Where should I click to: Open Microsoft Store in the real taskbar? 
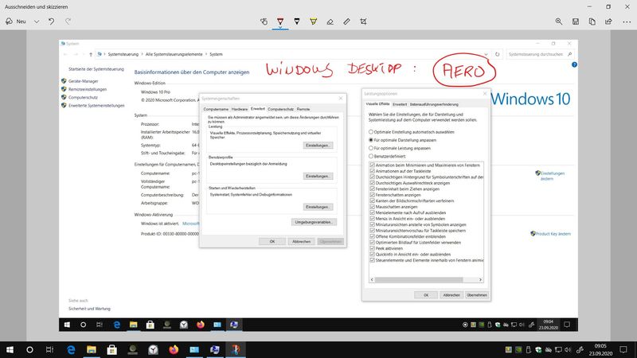pos(112,349)
